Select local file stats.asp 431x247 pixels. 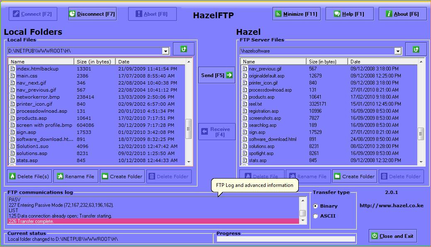(x=27, y=160)
